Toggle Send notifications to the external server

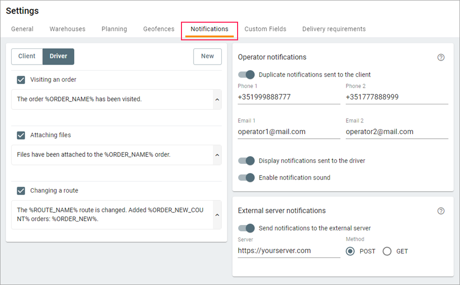[247, 228]
